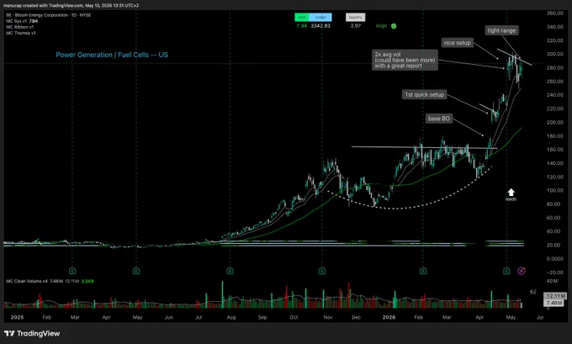Image resolution: width=572 pixels, height=344 pixels.
Task: Click the 300.00 price axis label
Action: [555, 54]
